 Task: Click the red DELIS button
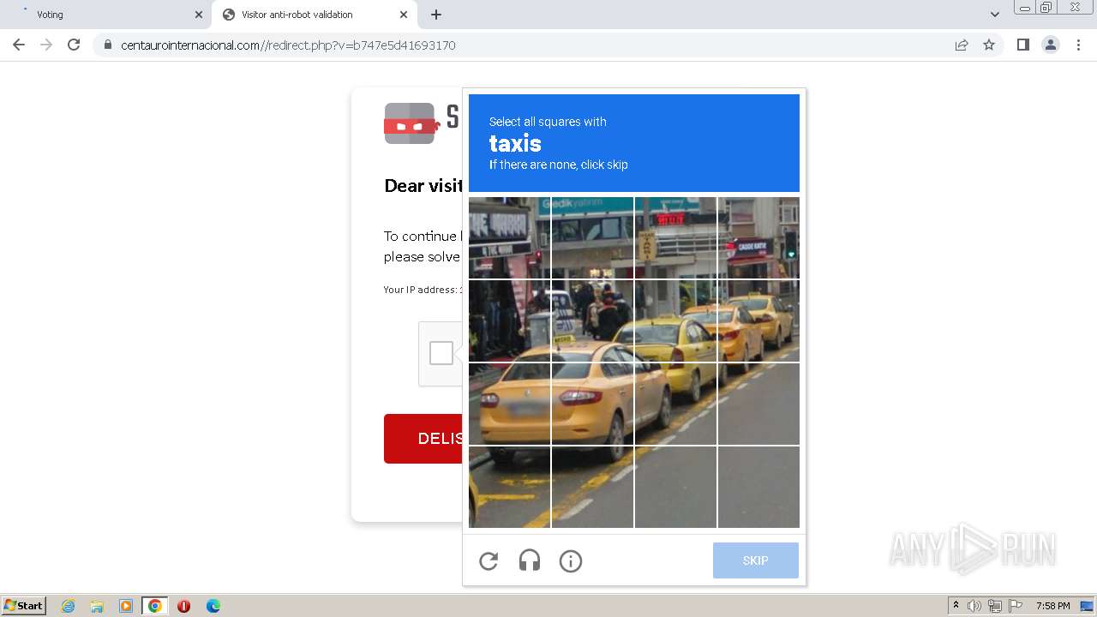tap(423, 439)
